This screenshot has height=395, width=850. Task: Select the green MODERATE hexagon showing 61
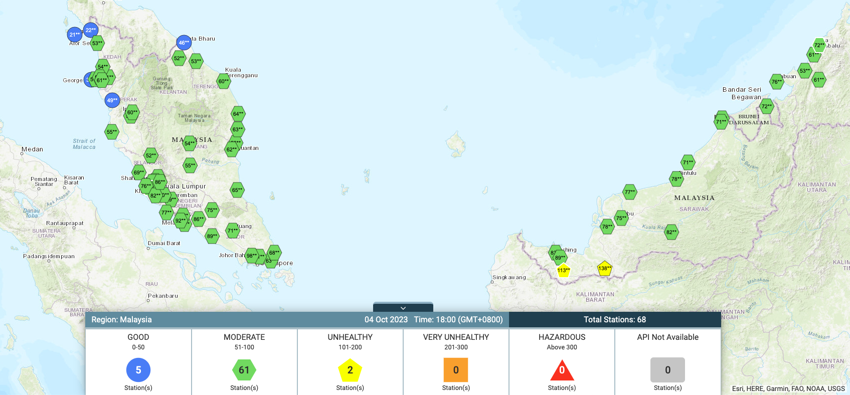244,370
